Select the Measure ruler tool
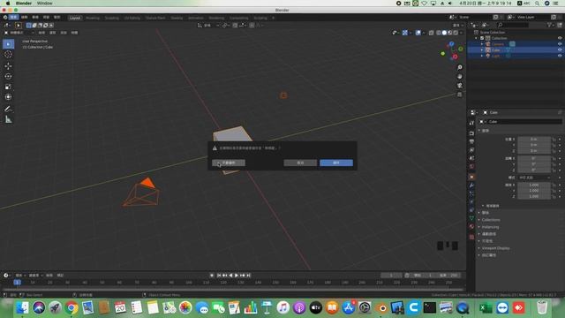Screen dimensions: 565x318 click(8, 119)
